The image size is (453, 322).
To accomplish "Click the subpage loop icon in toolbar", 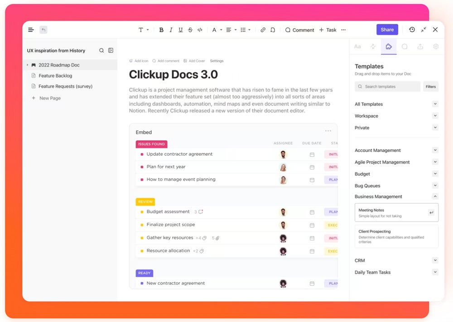I will pyautogui.click(x=272, y=30).
